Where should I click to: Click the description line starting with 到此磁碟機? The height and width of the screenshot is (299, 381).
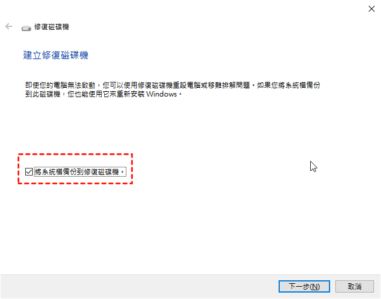[104, 94]
